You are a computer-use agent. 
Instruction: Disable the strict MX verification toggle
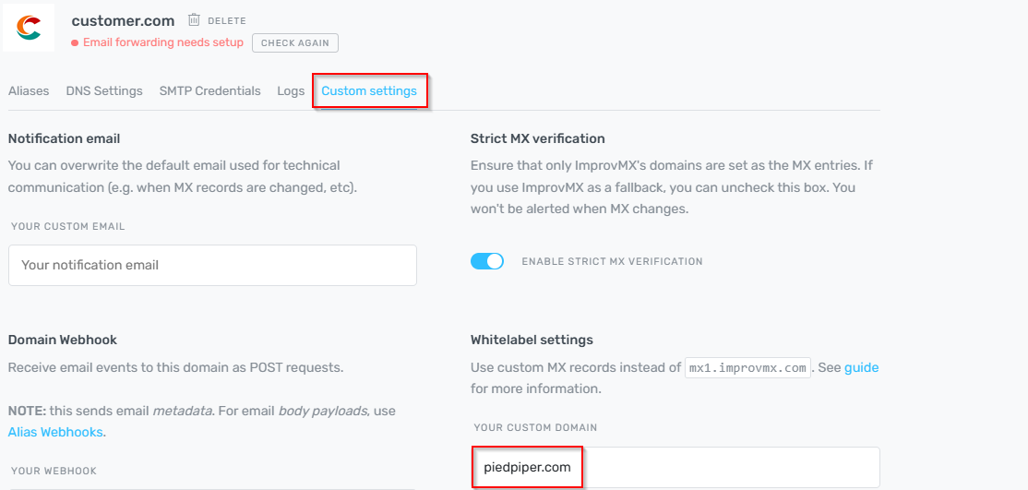pos(487,261)
